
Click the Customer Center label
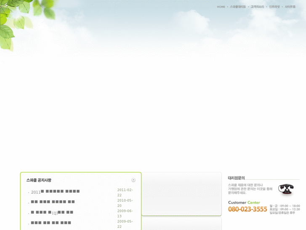point(244,203)
